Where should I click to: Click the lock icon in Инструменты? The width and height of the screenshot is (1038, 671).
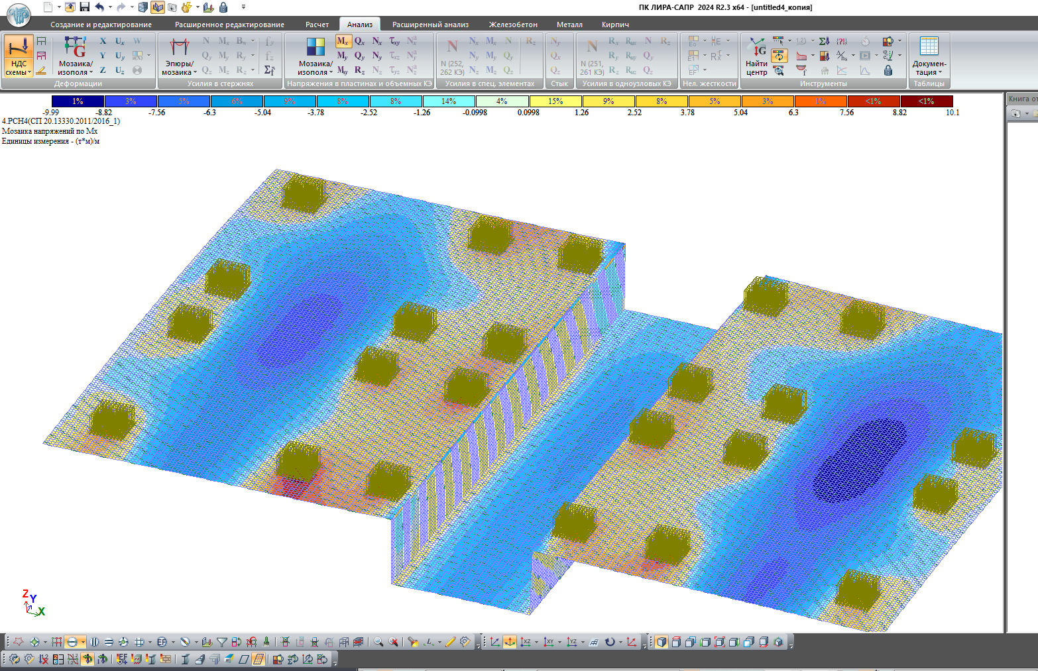pos(888,70)
